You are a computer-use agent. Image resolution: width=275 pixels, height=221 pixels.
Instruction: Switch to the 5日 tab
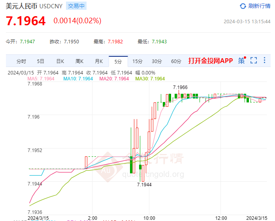point(41,61)
